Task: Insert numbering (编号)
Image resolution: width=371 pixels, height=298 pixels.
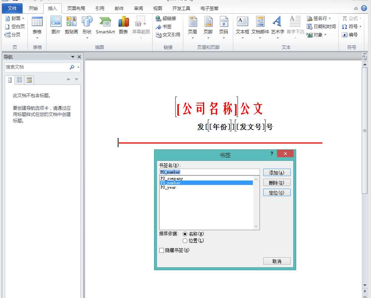Action: (x=350, y=35)
